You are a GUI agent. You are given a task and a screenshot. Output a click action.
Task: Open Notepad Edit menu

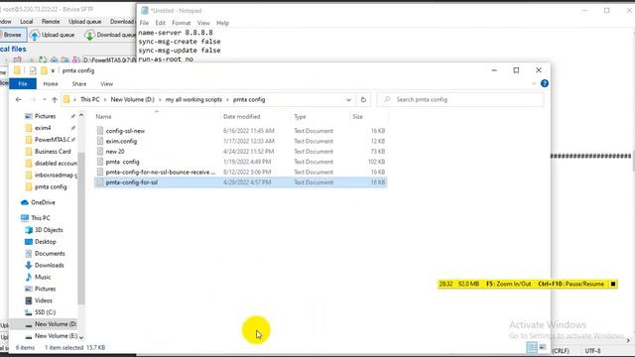point(160,23)
